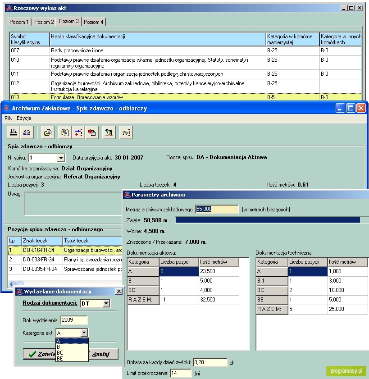This screenshot has height=379, width=369.
Task: Click the BC row label in Dokumentacja aktowa
Action: pos(143,290)
